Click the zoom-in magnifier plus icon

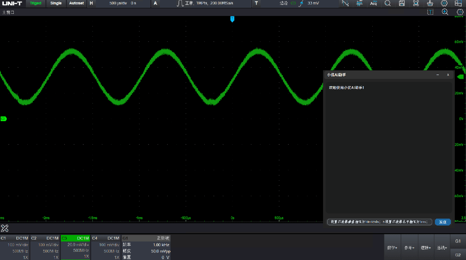click(445, 12)
